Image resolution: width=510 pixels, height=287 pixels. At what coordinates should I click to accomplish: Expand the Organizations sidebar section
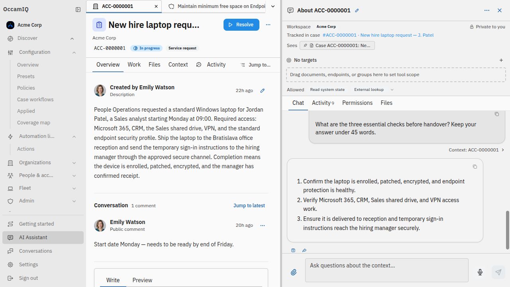(74, 163)
